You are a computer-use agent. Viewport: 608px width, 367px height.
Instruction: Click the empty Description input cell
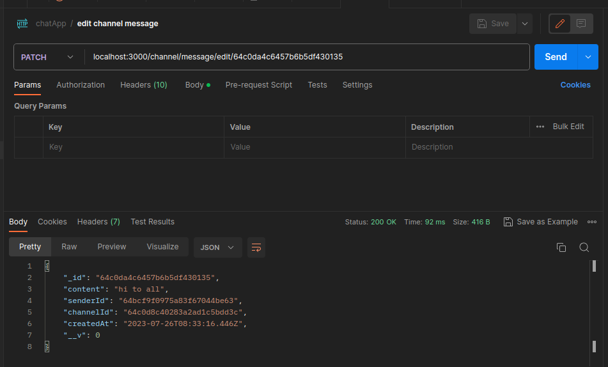pos(499,148)
